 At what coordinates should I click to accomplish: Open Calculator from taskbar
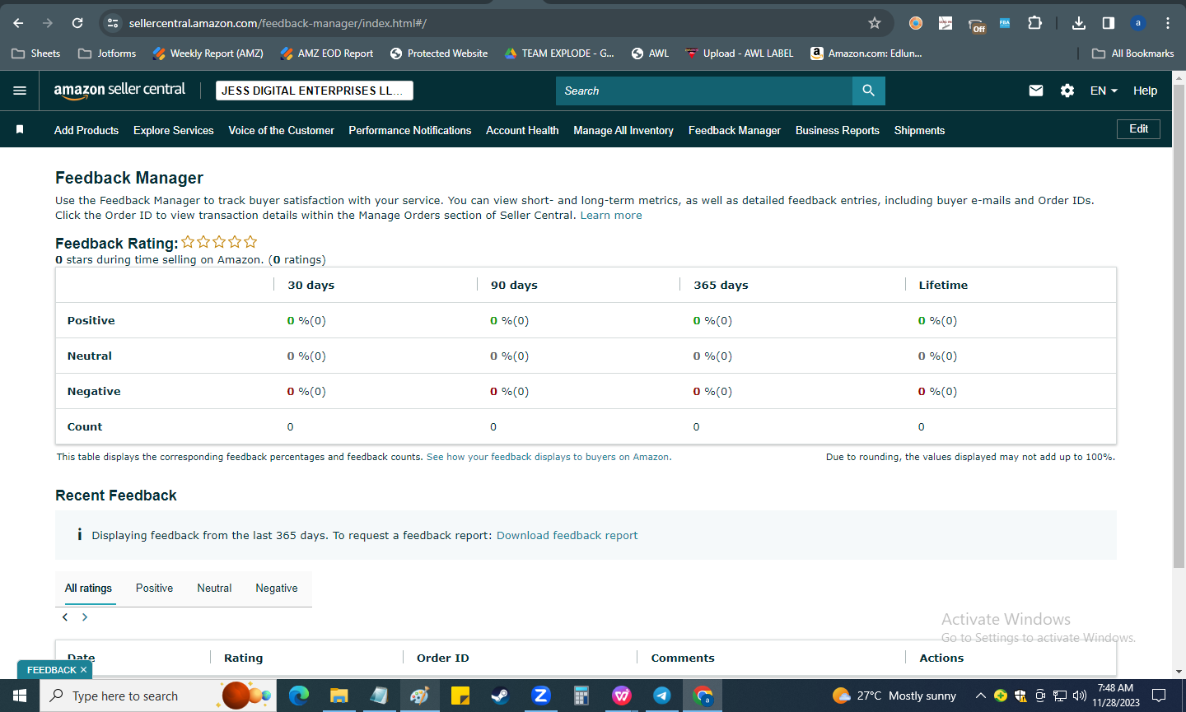point(581,696)
